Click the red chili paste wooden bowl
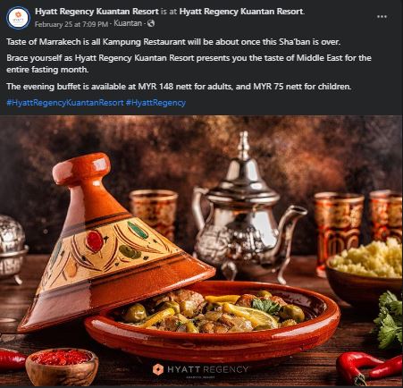Viewport: 403px width, 388px height. point(62,367)
